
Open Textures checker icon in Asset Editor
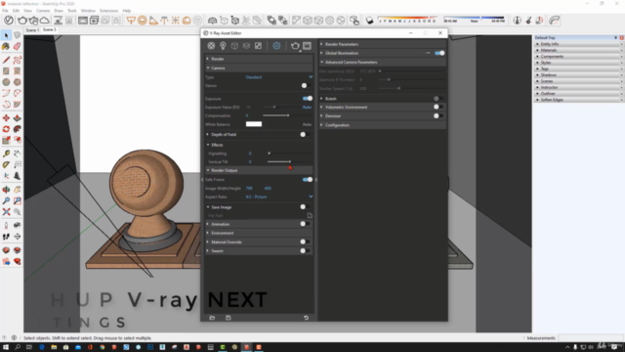(258, 46)
